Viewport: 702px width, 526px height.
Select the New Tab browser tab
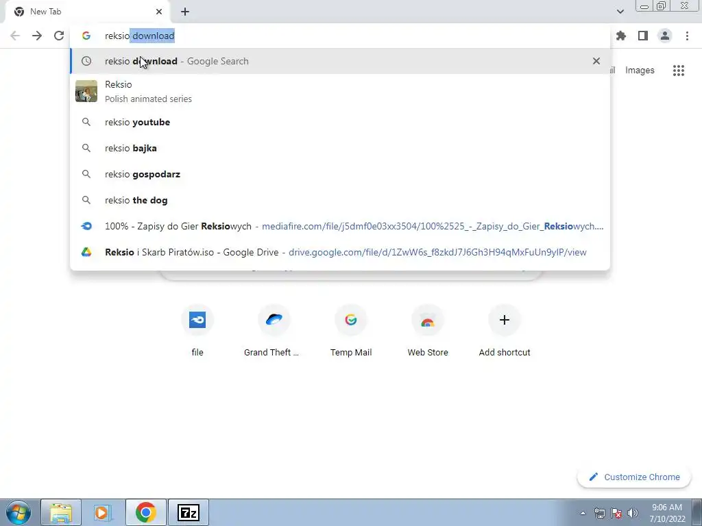[x=87, y=12]
